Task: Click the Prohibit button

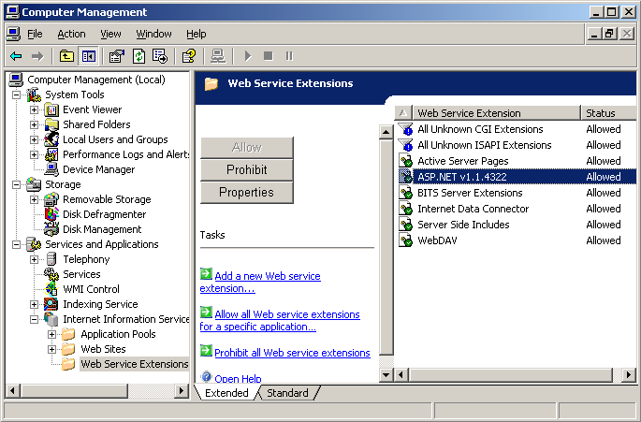Action: [246, 169]
